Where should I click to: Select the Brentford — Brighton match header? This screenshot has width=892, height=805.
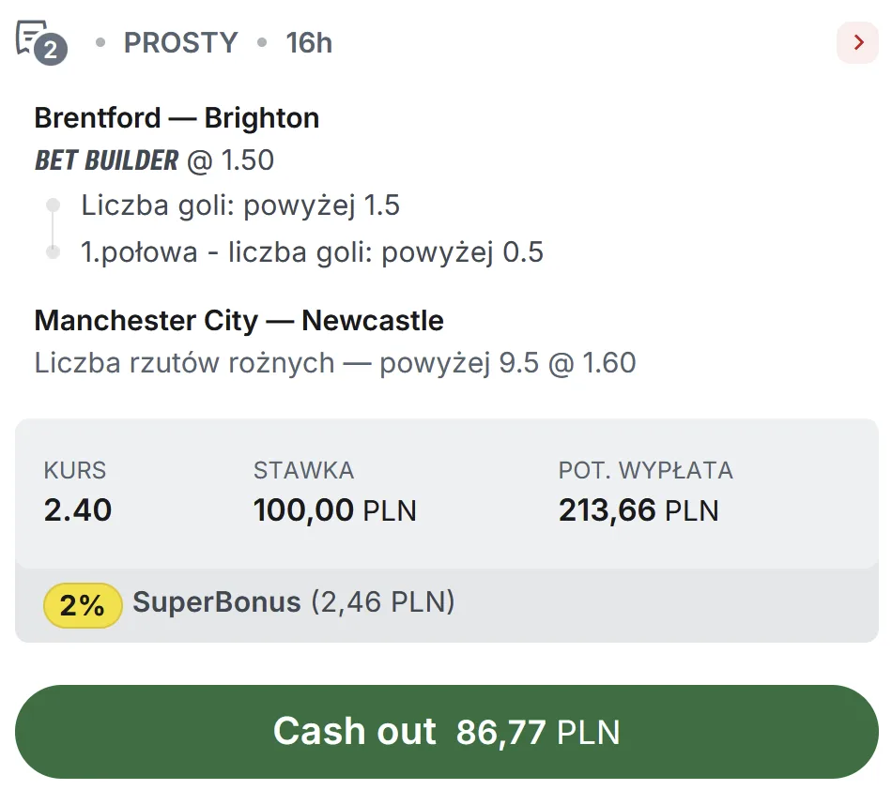click(x=177, y=117)
